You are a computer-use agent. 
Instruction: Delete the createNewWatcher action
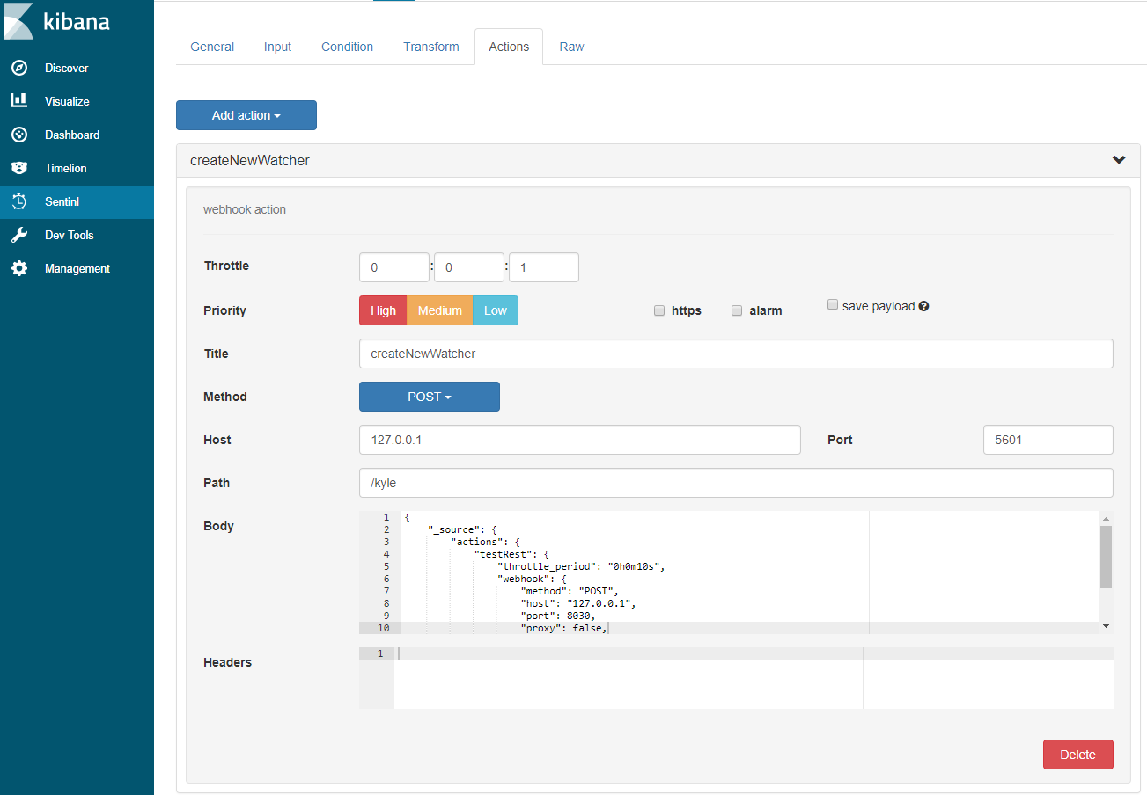(1078, 755)
